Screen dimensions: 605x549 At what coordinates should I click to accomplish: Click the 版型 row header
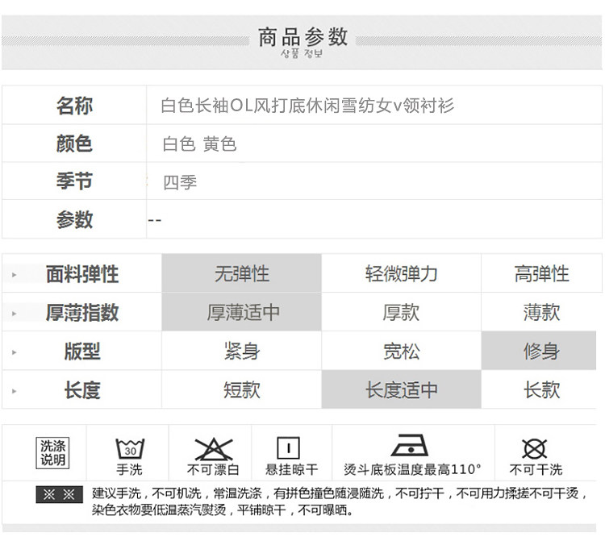[82, 351]
